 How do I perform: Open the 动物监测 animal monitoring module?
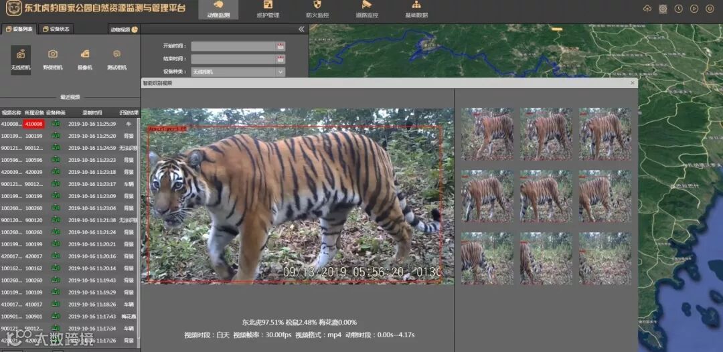pyautogui.click(x=218, y=9)
